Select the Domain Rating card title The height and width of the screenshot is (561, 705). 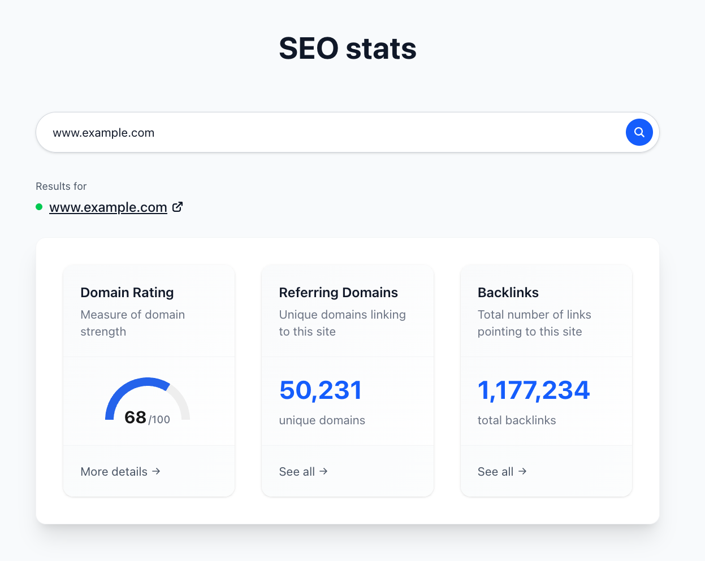coord(127,292)
